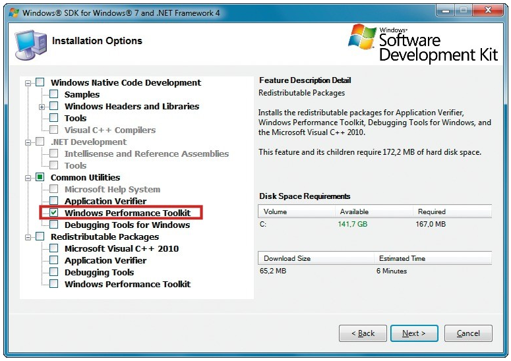Cancel the SDK installation
511x361 pixels.
[468, 333]
